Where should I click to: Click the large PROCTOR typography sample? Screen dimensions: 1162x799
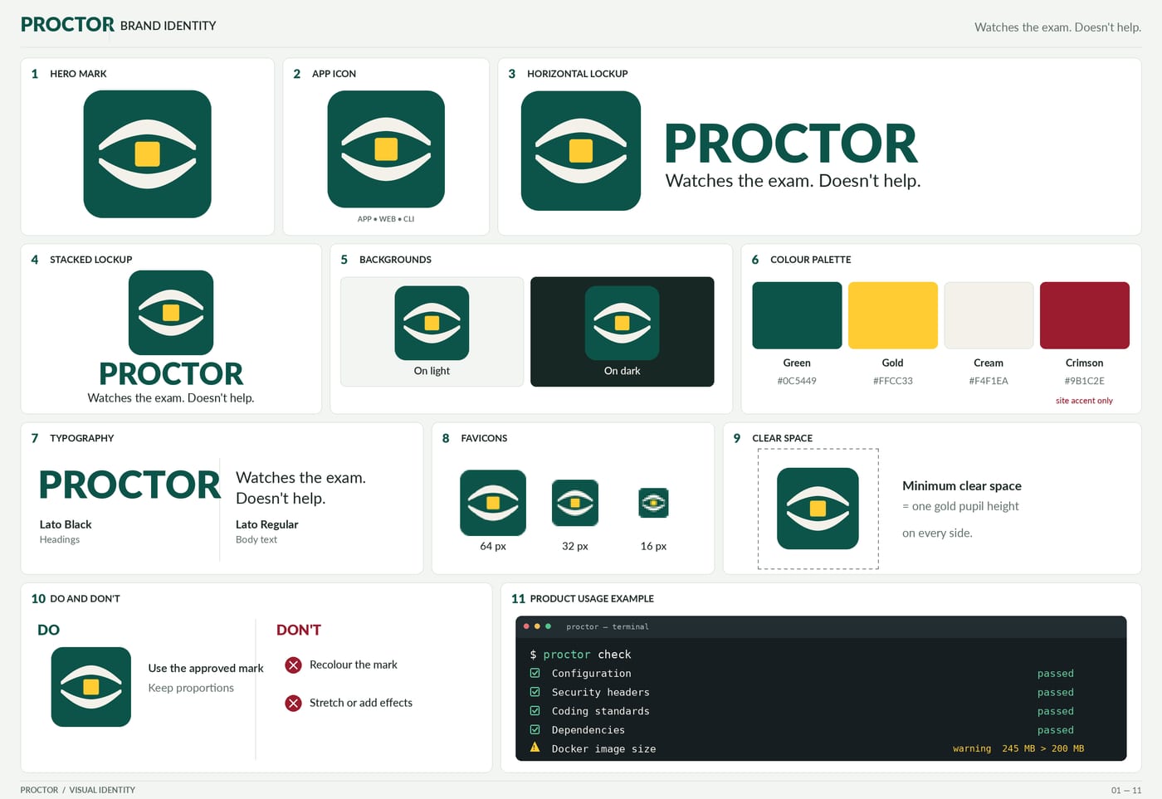(x=130, y=485)
